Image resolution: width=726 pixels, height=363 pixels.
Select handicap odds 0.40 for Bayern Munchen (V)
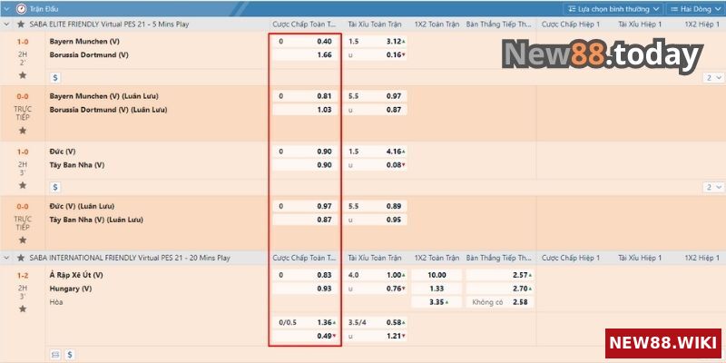tap(305, 41)
